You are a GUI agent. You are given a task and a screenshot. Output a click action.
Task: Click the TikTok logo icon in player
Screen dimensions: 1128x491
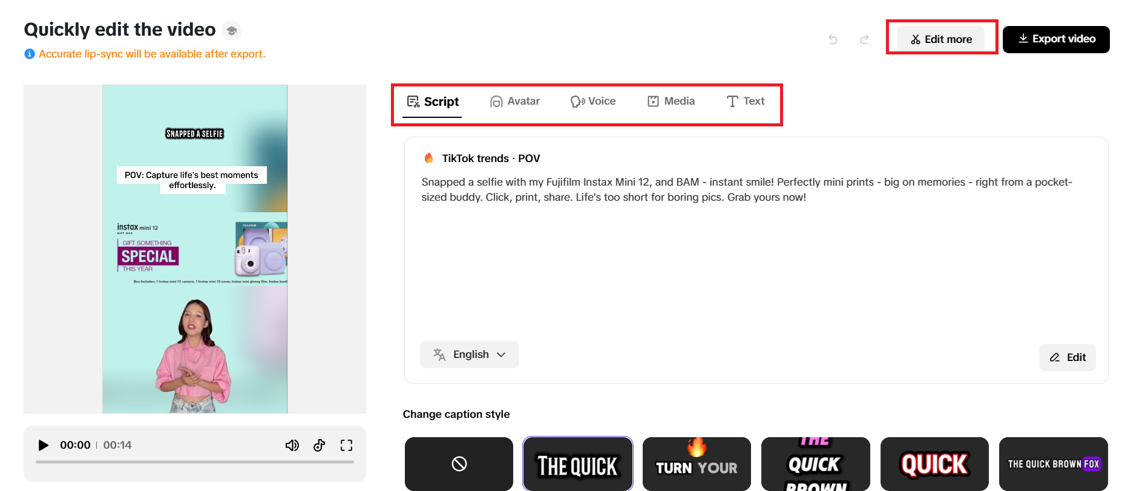click(x=320, y=446)
